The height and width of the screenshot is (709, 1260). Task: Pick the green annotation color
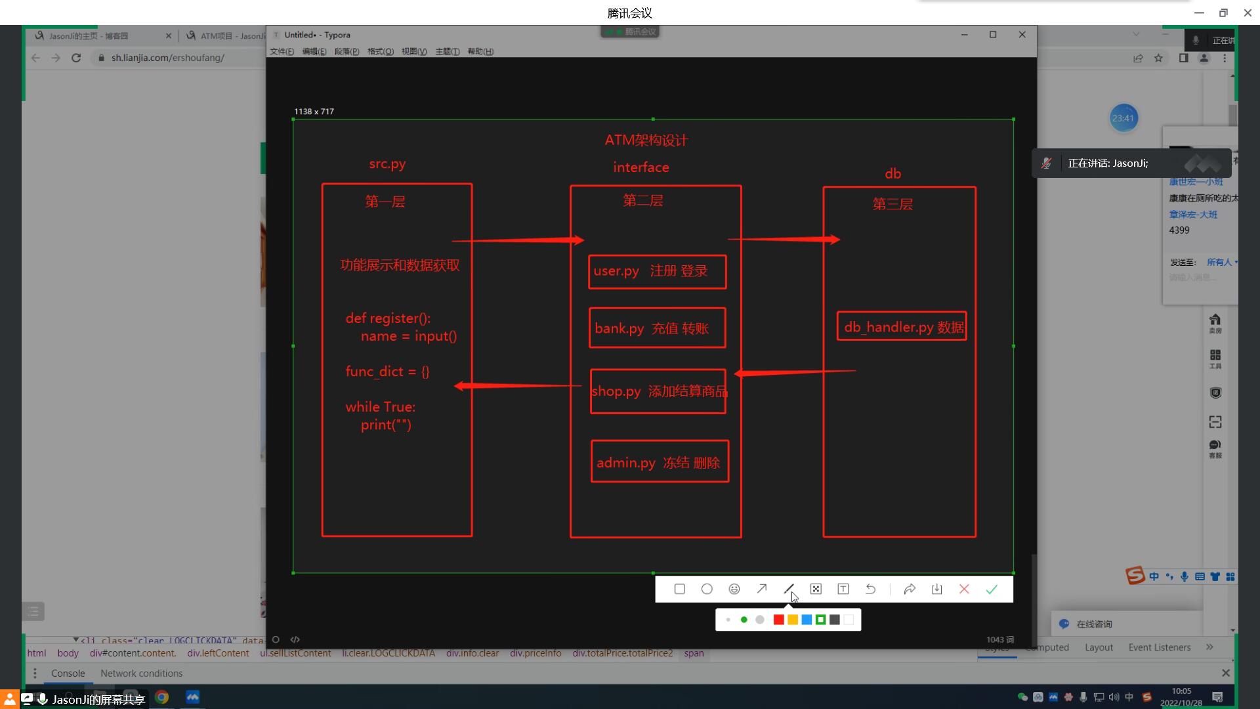(x=820, y=620)
